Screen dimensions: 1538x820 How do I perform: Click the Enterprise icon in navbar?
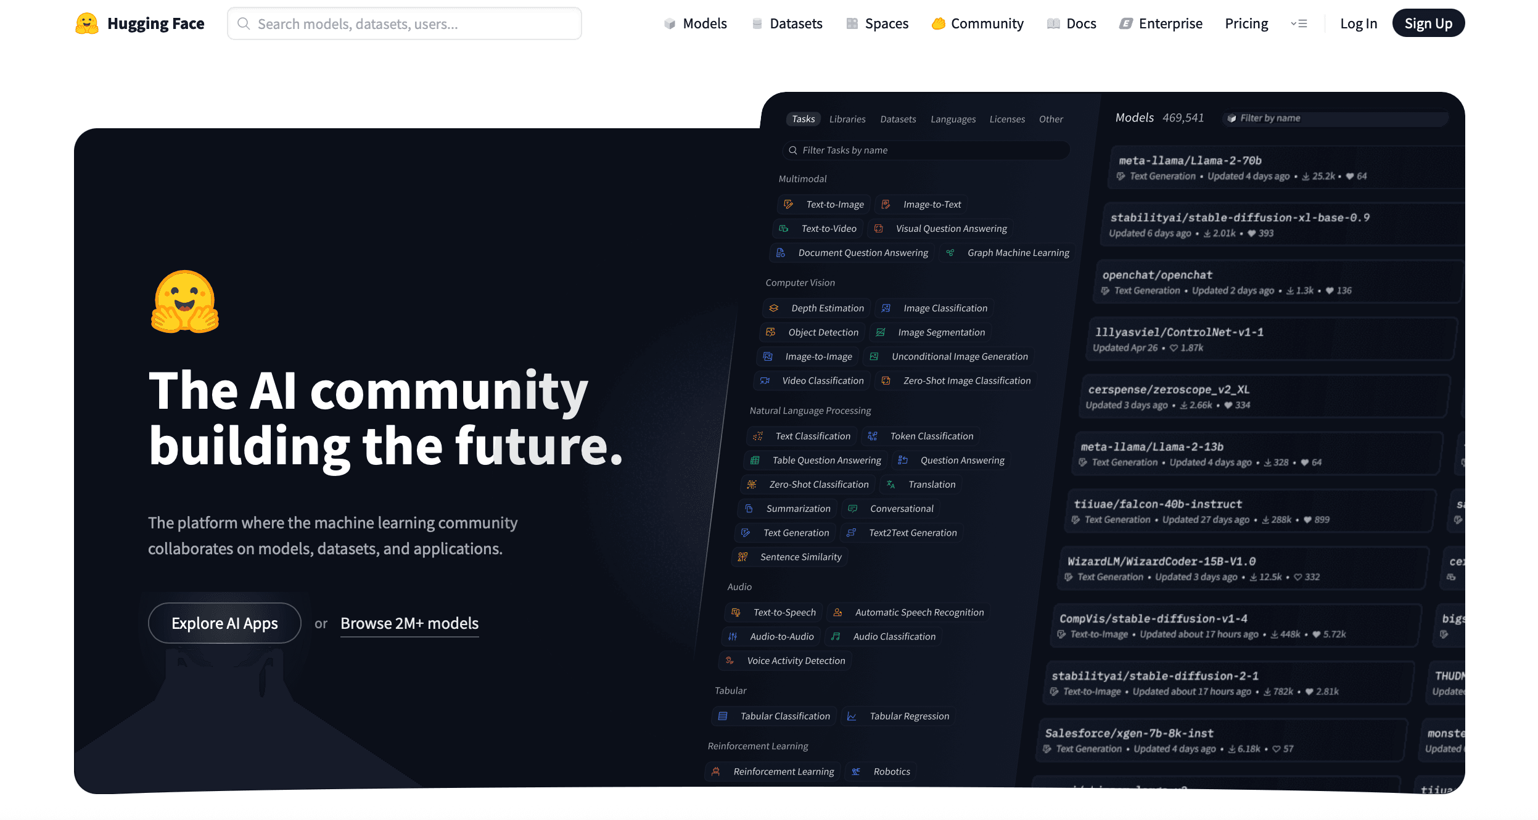[x=1126, y=23]
